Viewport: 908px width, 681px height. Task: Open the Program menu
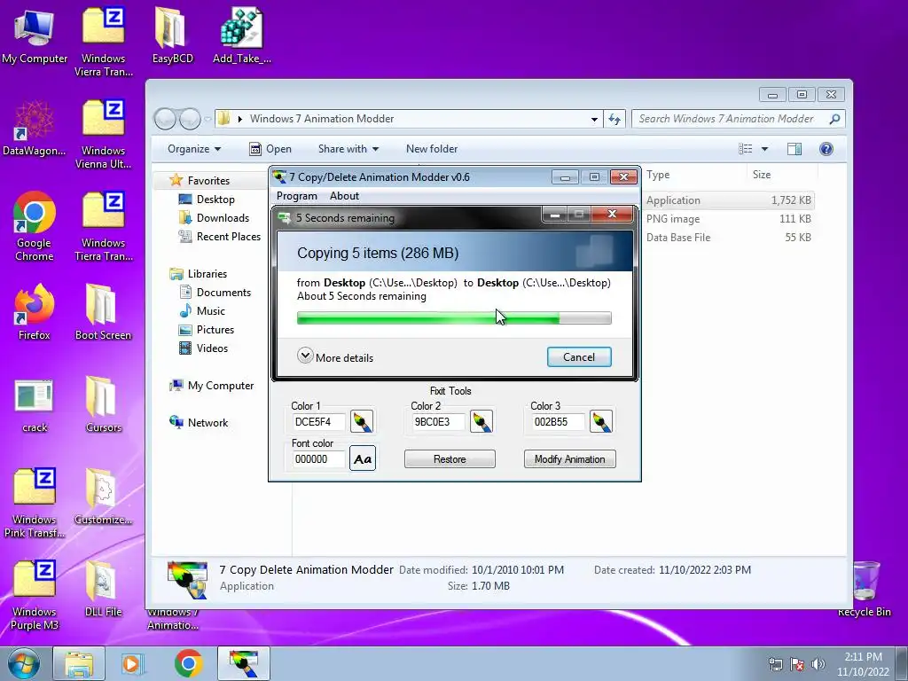(x=296, y=196)
